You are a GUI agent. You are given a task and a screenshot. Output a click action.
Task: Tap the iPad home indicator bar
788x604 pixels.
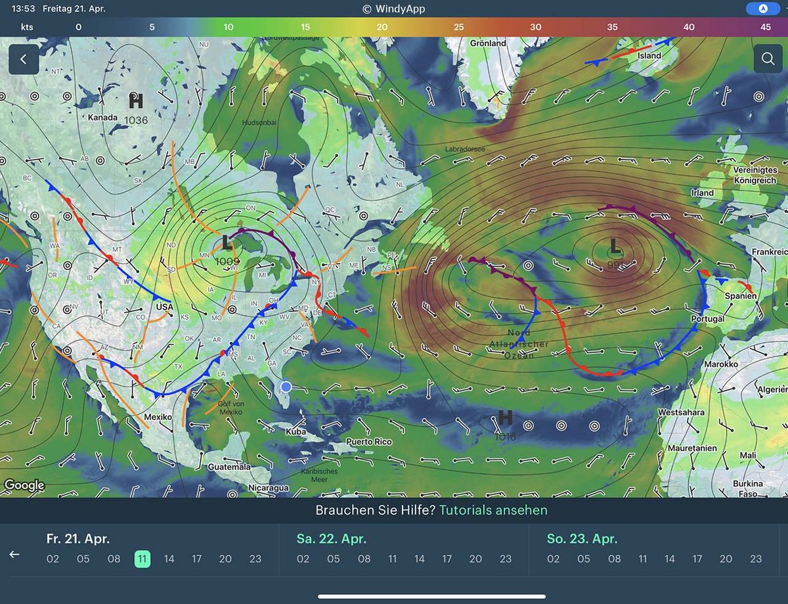432,597
